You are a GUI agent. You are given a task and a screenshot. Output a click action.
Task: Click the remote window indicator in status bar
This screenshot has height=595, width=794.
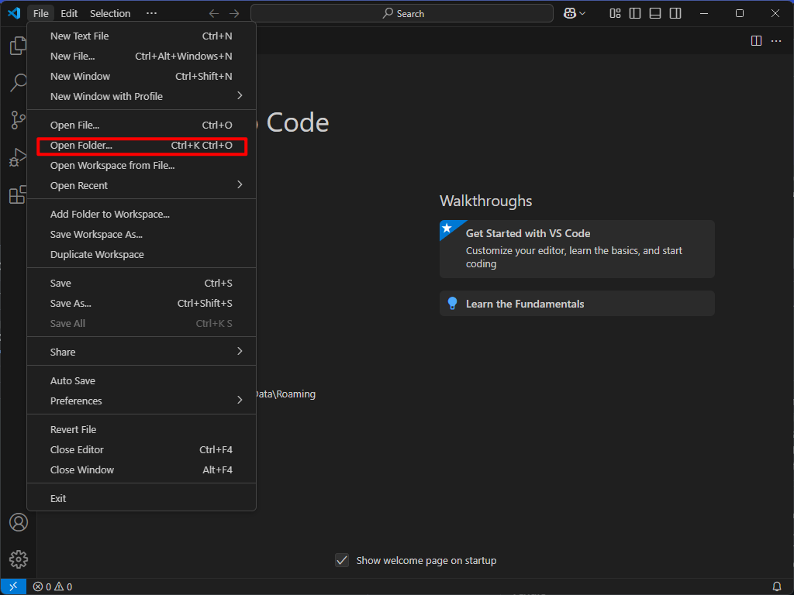pyautogui.click(x=13, y=586)
